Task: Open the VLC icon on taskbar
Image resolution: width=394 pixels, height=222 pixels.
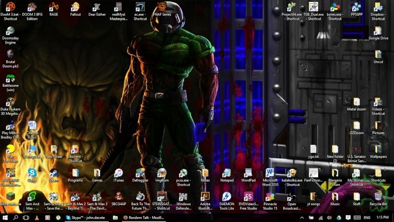Action: [x=37, y=218]
